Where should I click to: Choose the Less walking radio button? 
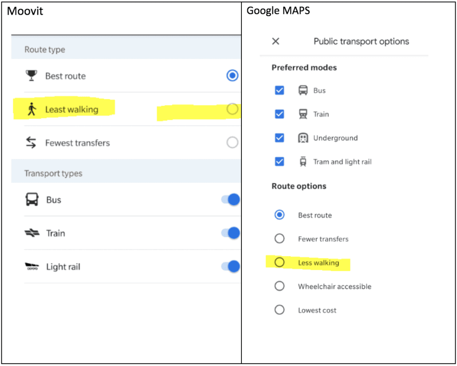point(279,262)
